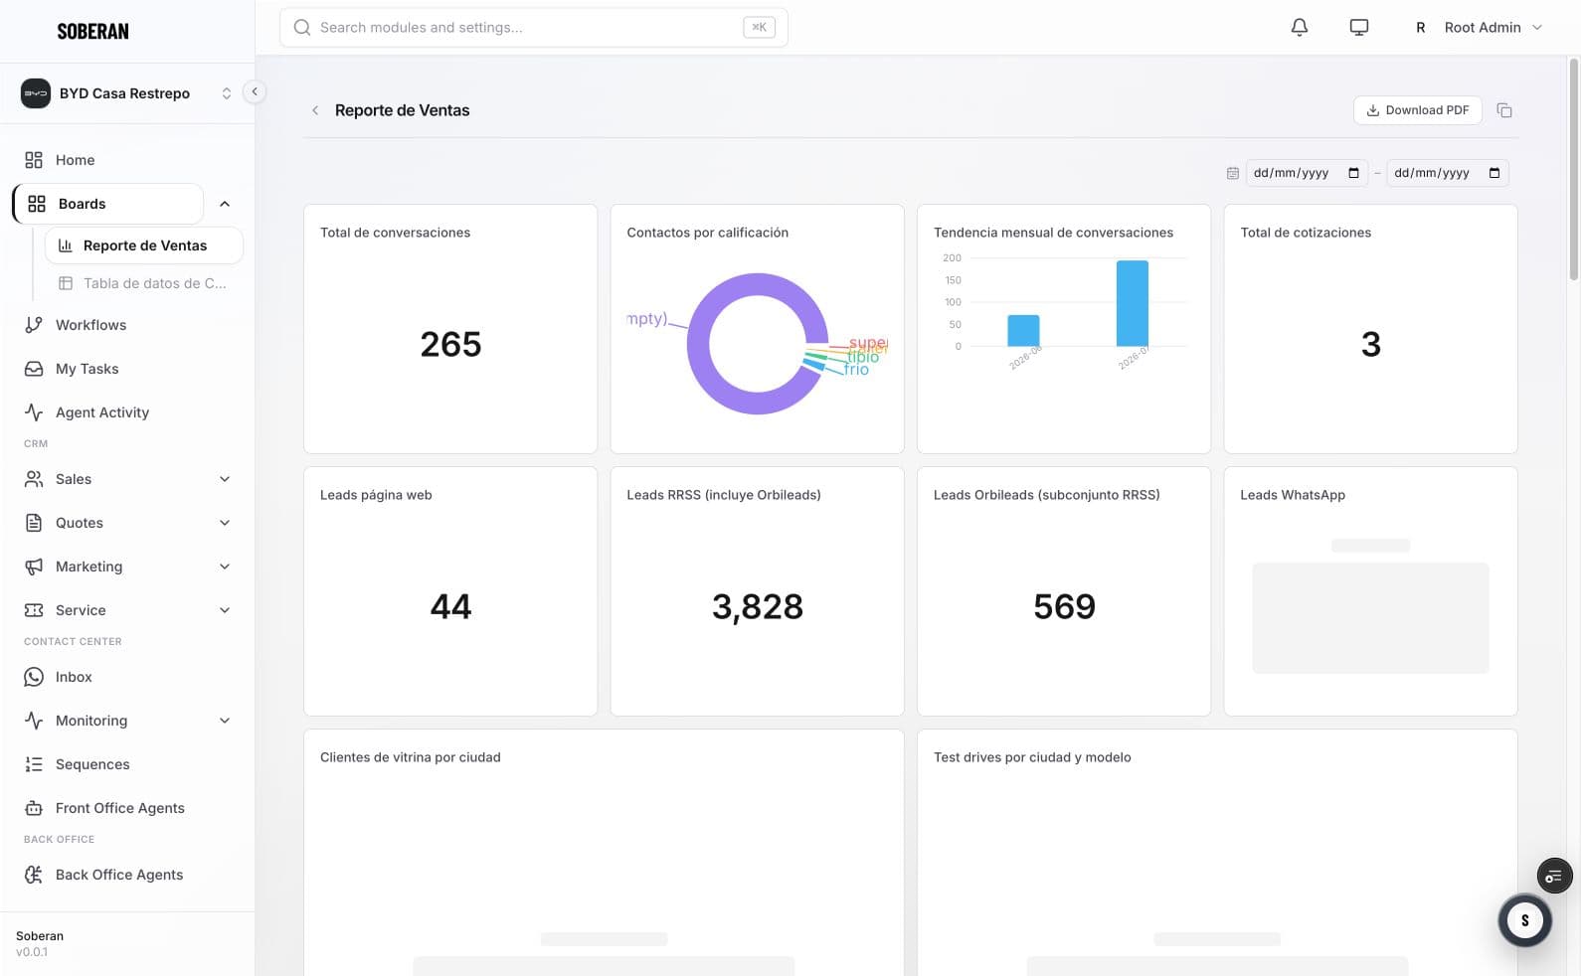Collapse the sidebar with the arrow button
The height and width of the screenshot is (976, 1581).
pyautogui.click(x=255, y=91)
